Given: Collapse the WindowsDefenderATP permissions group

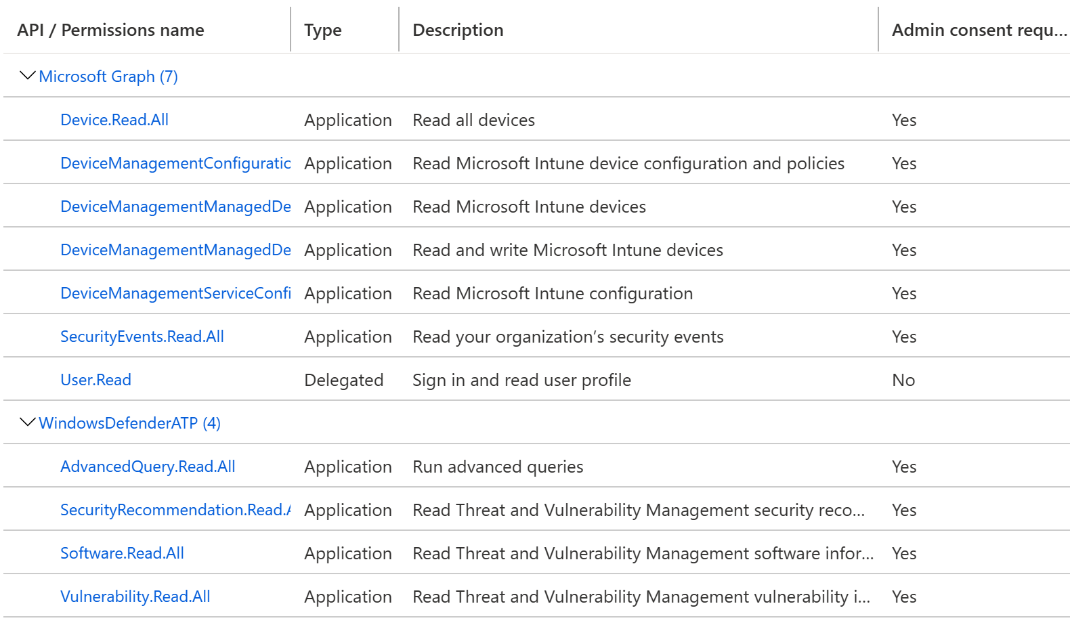Looking at the screenshot, I should coord(27,423).
